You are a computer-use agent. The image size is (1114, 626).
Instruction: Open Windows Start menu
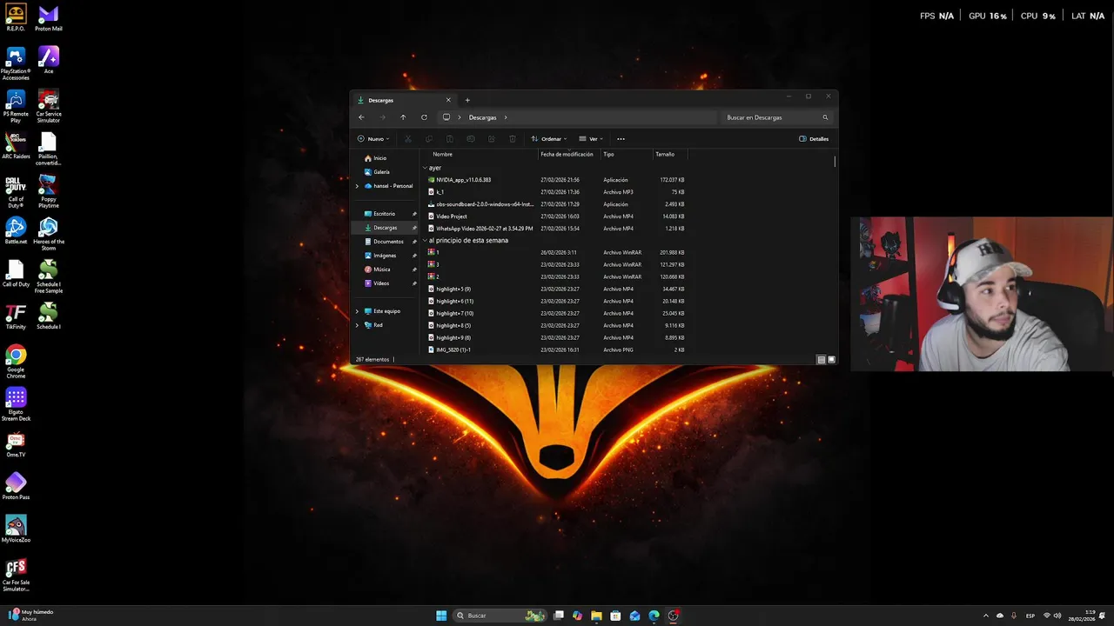(441, 616)
